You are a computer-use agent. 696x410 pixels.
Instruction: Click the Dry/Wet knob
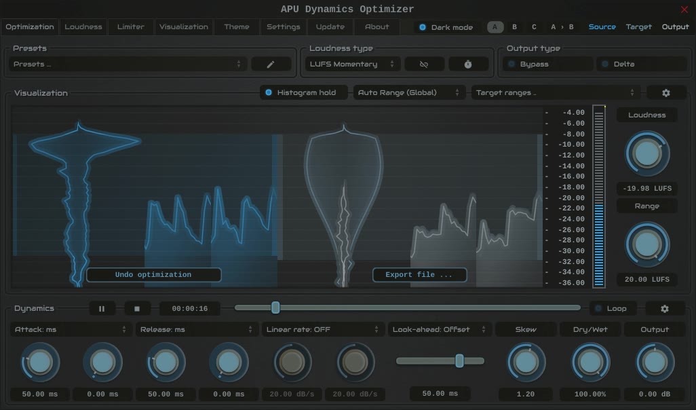pyautogui.click(x=590, y=362)
